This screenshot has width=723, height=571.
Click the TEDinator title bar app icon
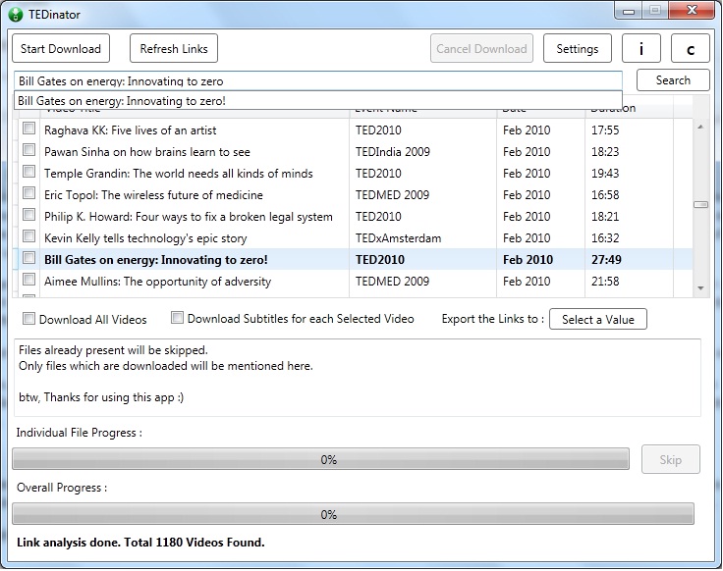(15, 15)
